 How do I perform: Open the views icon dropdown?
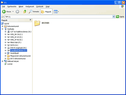coord(56,12)
